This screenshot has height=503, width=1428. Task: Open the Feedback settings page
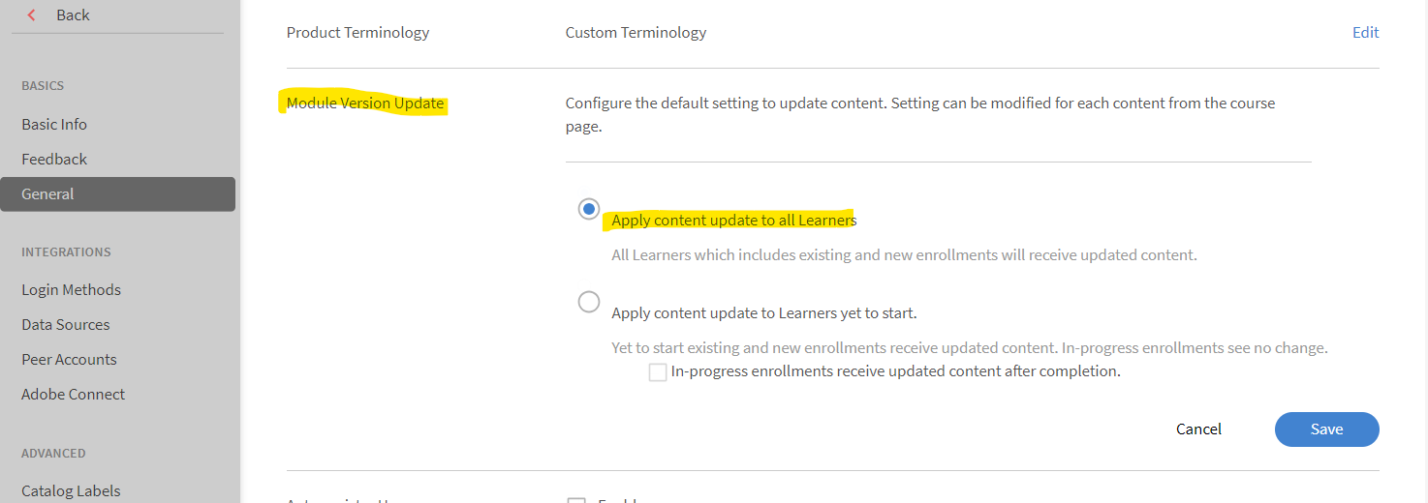click(x=54, y=160)
